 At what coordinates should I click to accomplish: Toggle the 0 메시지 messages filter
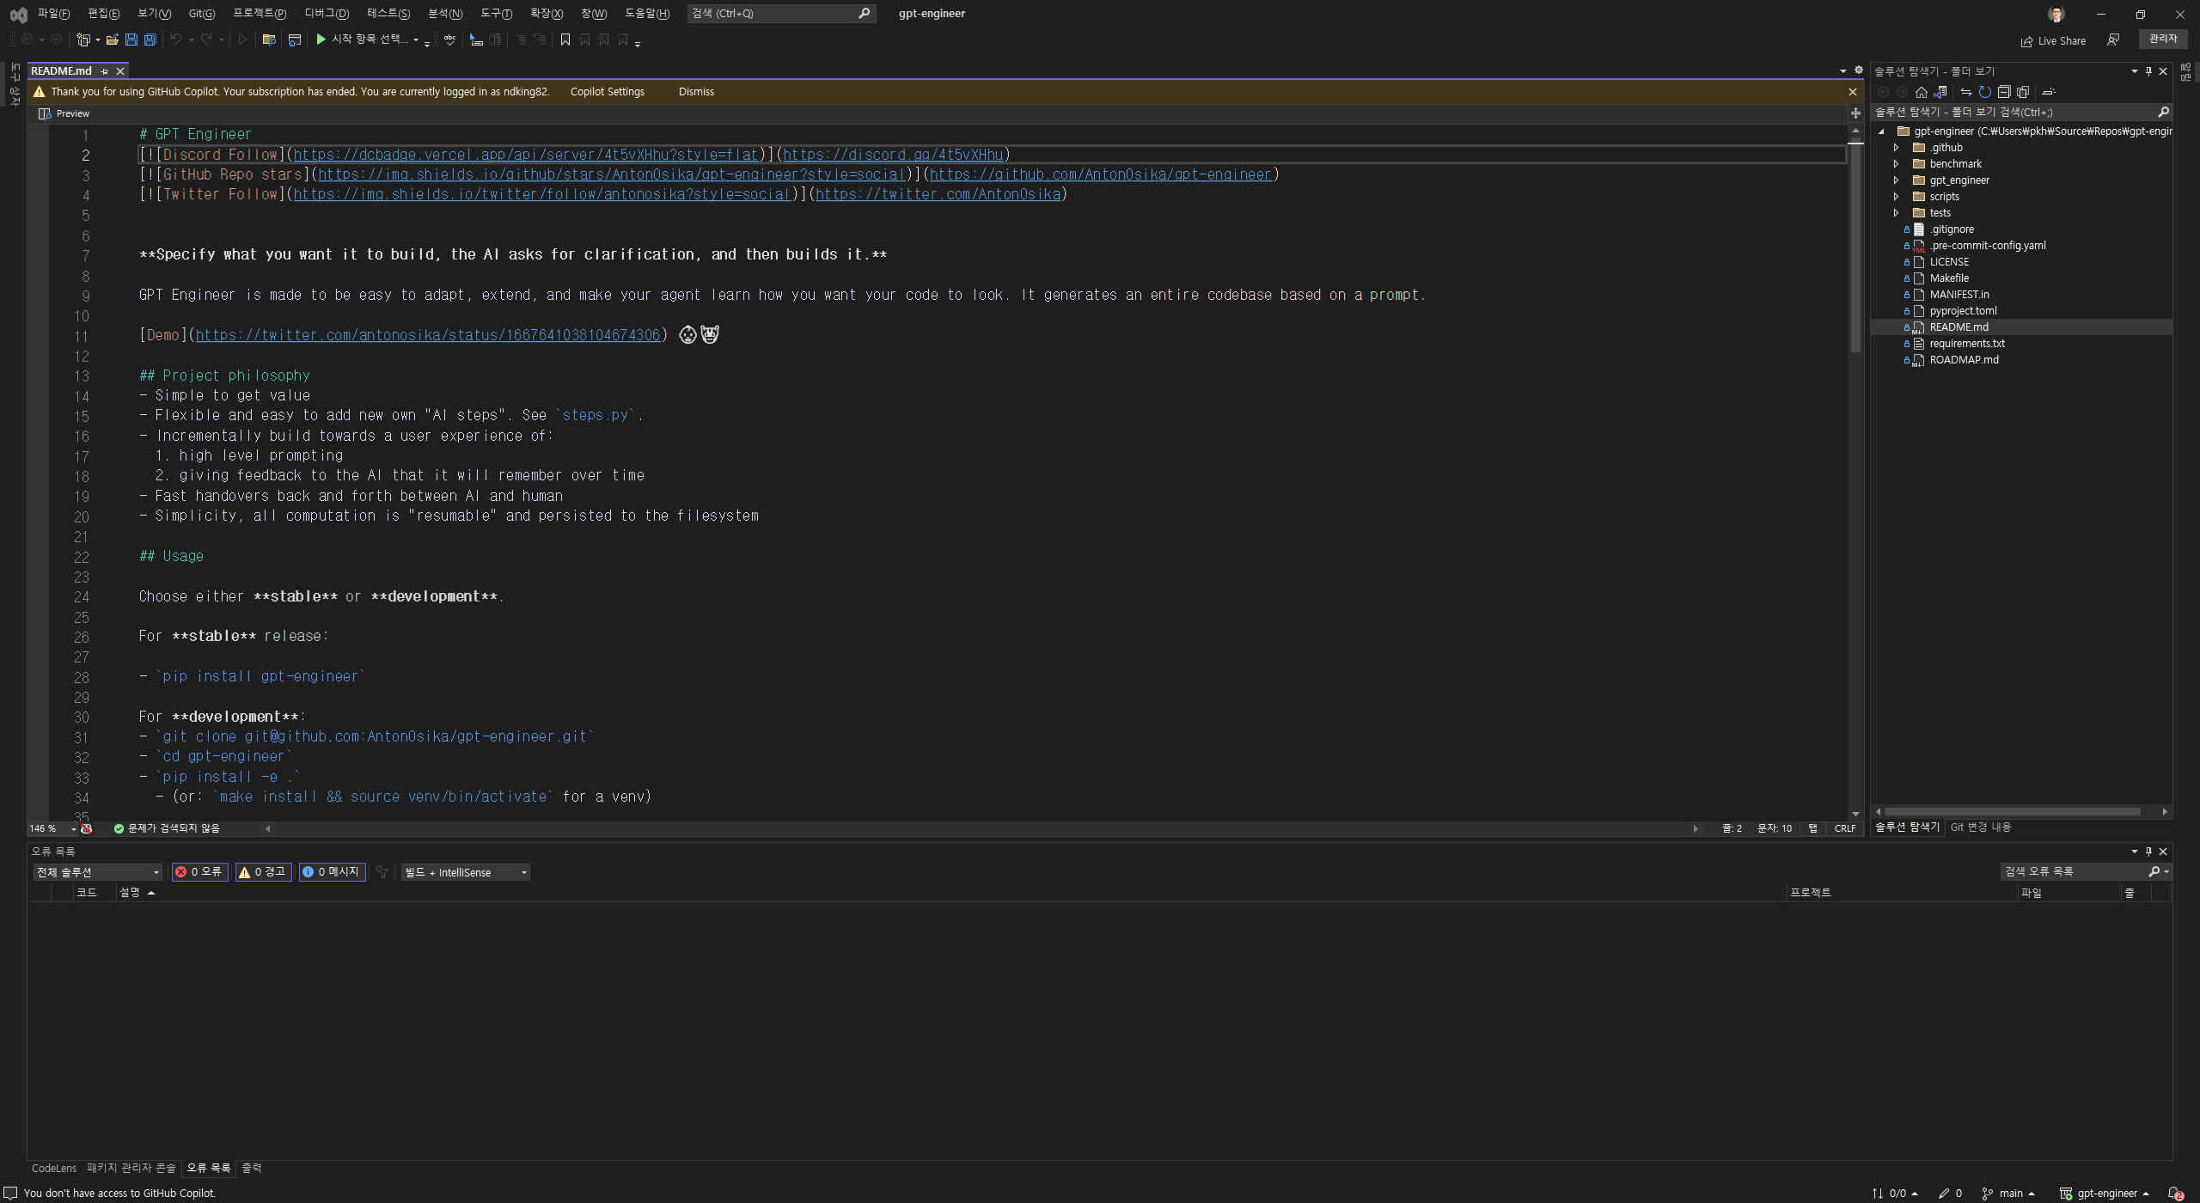click(x=332, y=871)
